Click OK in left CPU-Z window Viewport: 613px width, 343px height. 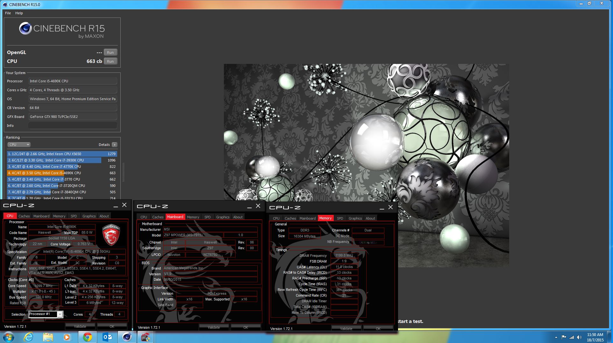point(112,326)
